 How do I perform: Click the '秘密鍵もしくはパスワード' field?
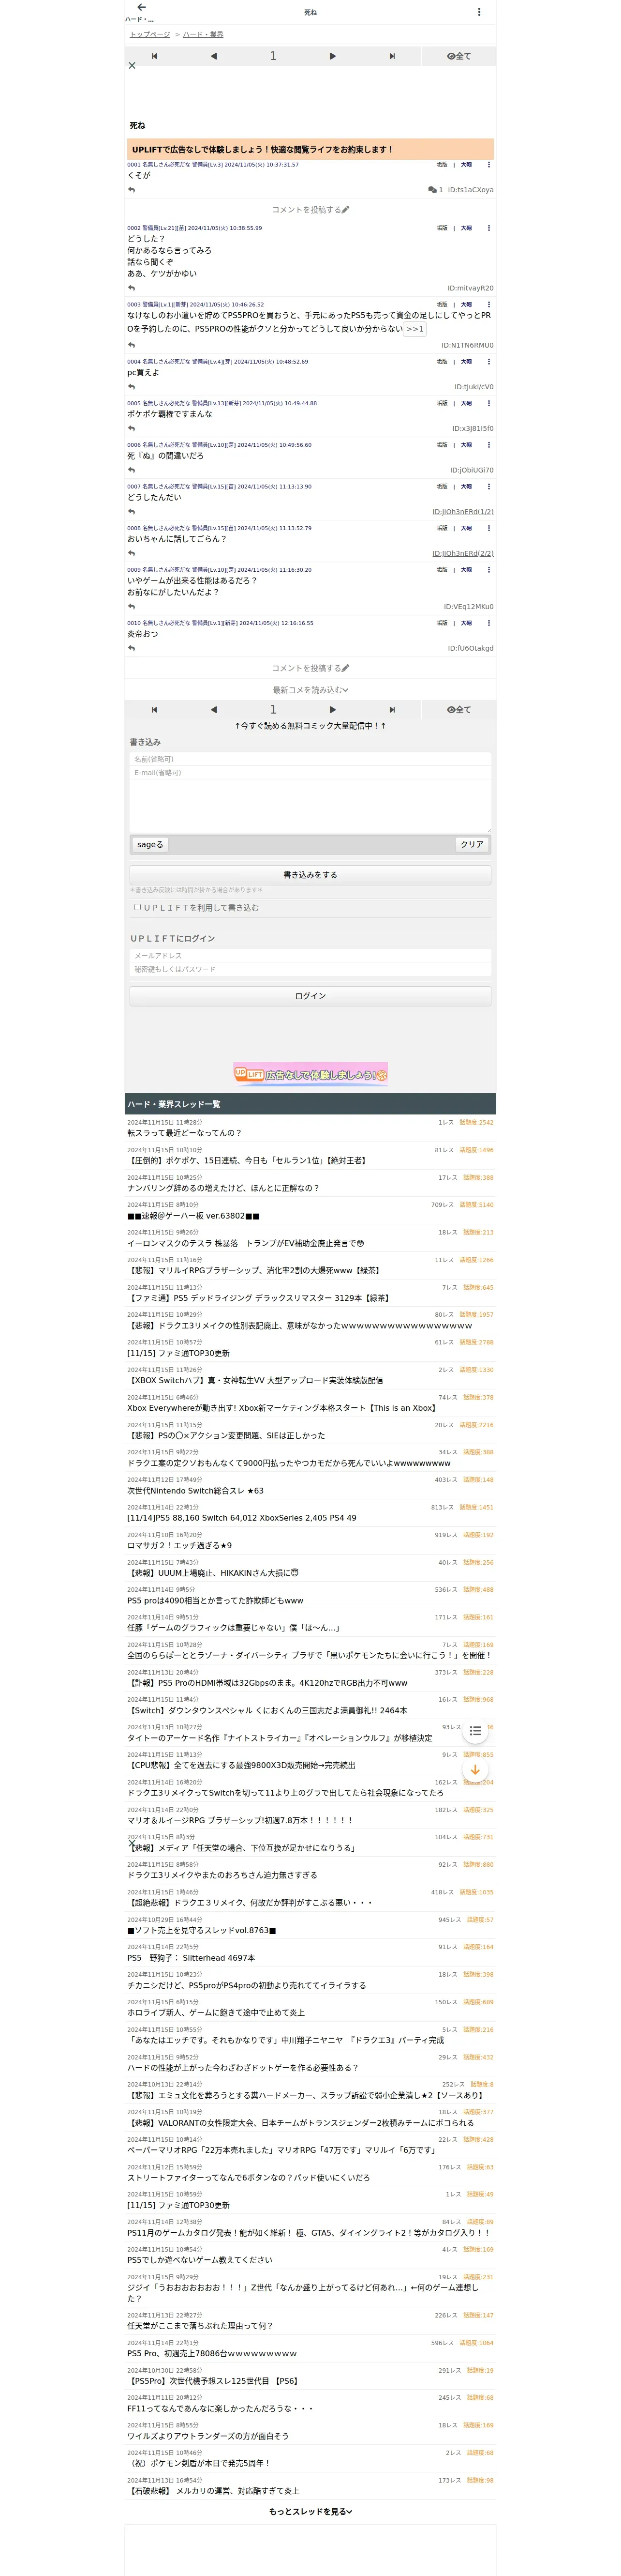coord(310,970)
